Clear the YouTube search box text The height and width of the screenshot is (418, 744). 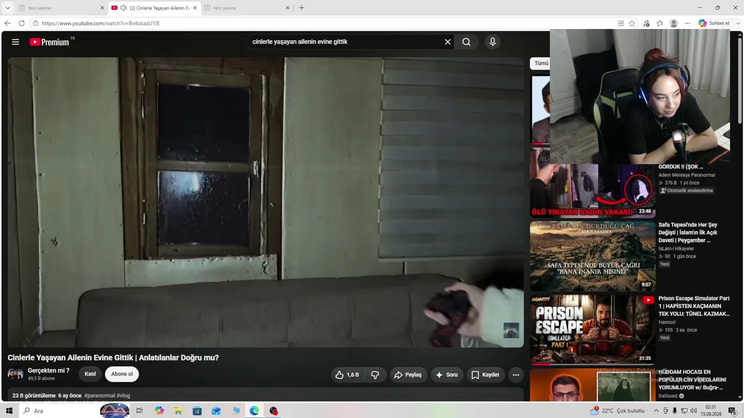click(x=448, y=42)
